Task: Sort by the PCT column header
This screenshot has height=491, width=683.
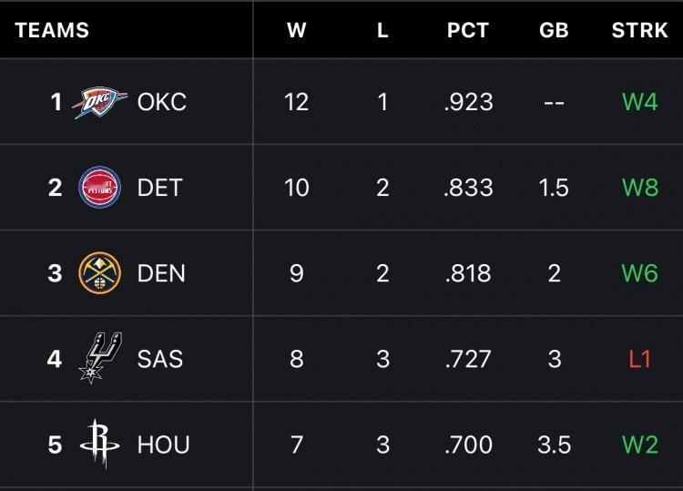Action: click(468, 30)
